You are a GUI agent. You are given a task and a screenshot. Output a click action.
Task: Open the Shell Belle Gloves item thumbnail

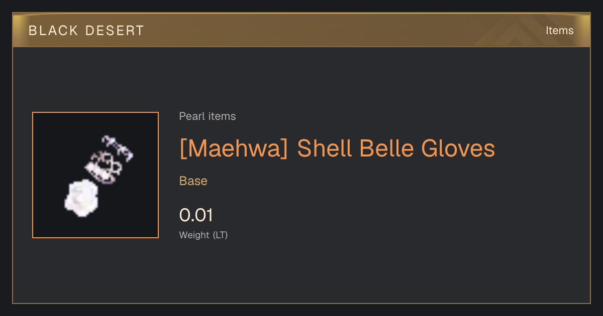pos(95,175)
